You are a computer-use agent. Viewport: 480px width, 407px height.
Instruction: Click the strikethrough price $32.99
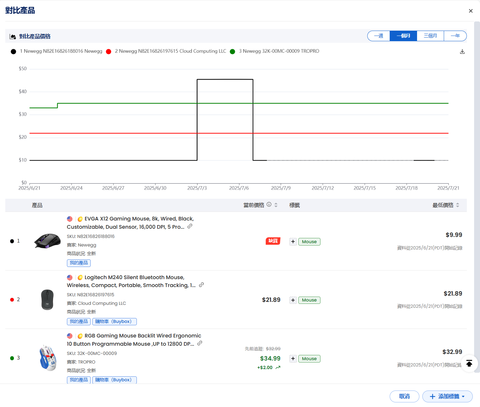273,349
